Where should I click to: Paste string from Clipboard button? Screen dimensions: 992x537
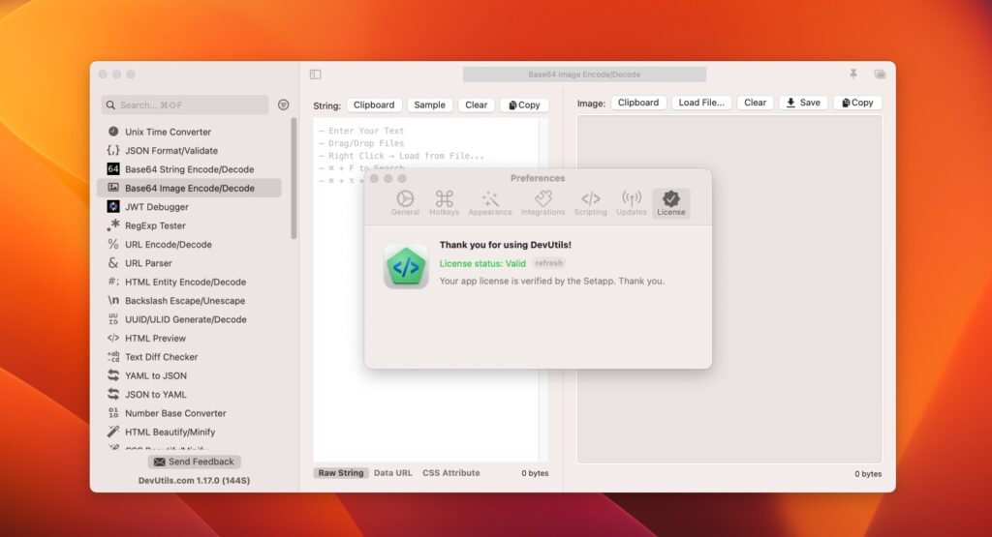374,104
